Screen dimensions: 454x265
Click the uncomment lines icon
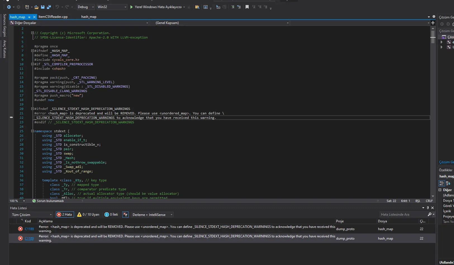(239, 7)
